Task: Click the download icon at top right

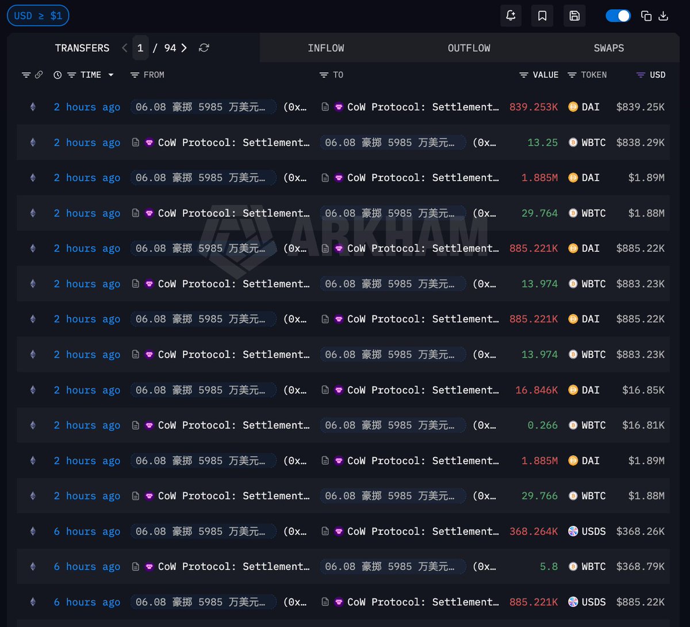Action: click(x=663, y=16)
